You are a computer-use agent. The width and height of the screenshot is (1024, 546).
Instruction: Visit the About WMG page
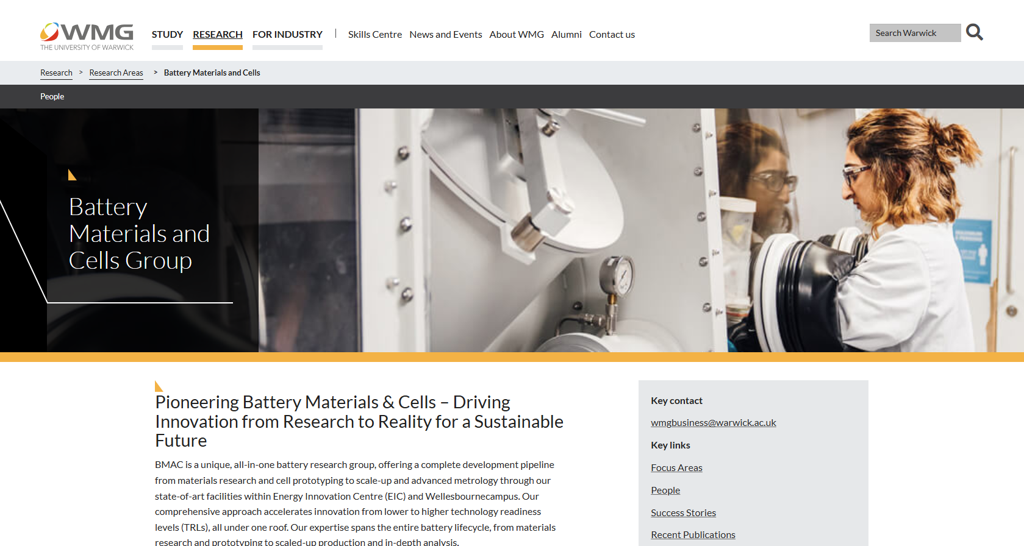click(x=516, y=35)
